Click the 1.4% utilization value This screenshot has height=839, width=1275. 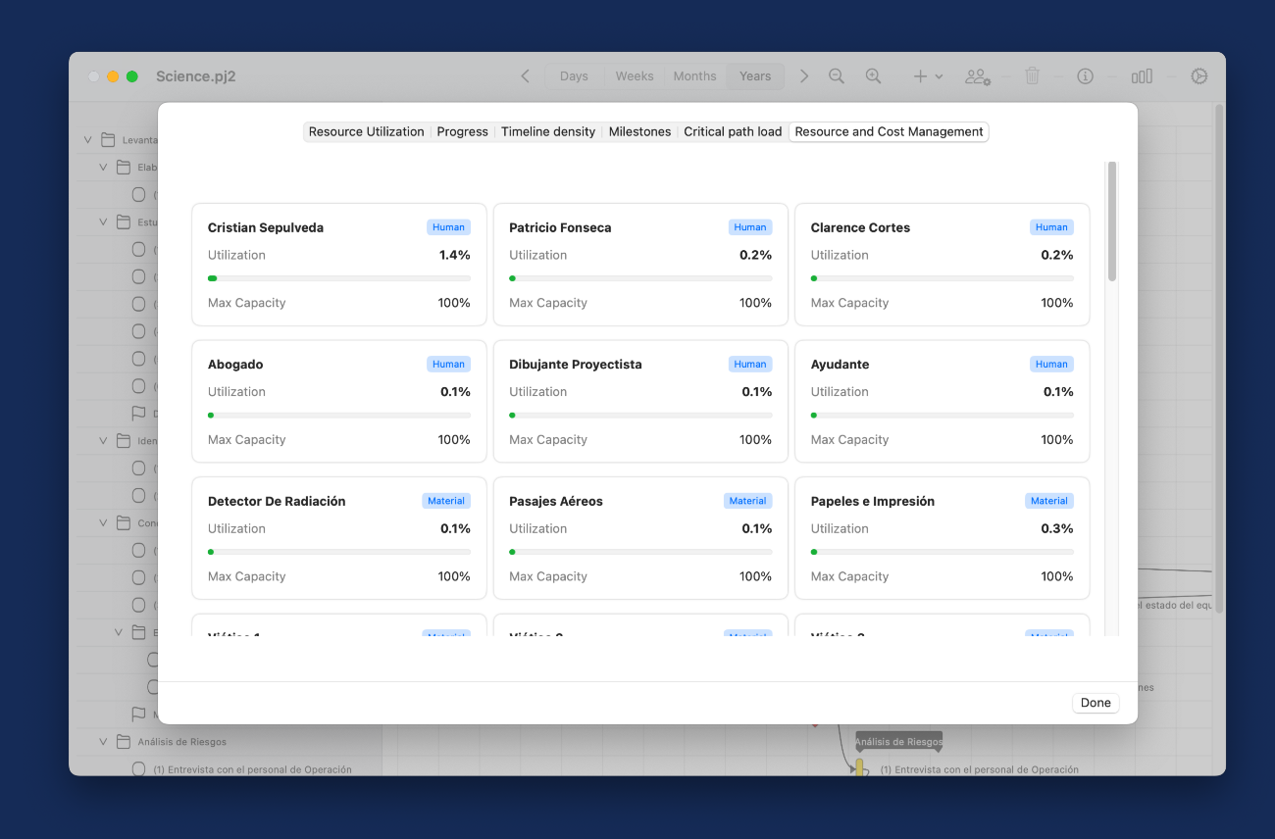tap(454, 255)
